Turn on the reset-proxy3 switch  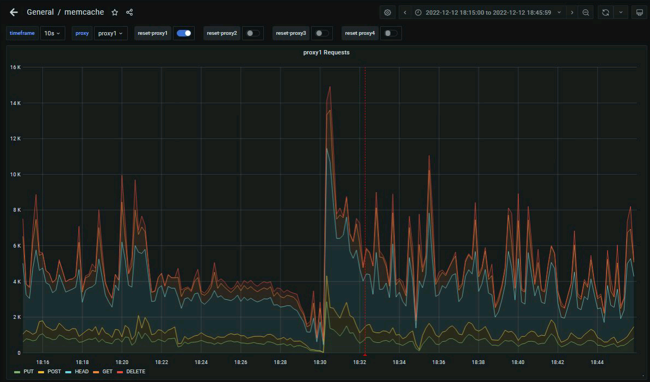pos(322,33)
